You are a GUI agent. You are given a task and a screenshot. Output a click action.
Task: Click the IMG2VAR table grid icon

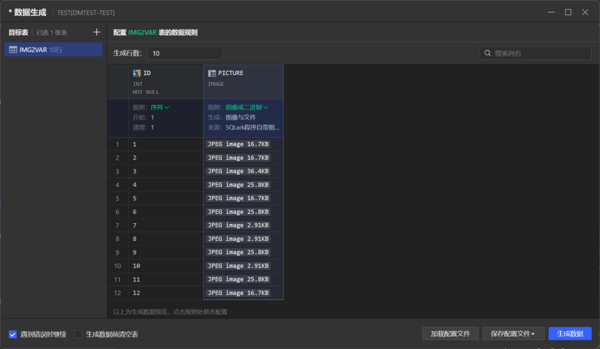(x=13, y=50)
